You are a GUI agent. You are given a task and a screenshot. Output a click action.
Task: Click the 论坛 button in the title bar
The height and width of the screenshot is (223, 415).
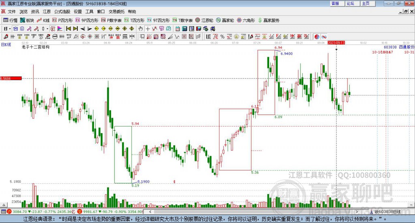click(x=352, y=3)
